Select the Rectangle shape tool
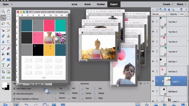The height and width of the screenshot is (106, 189). pyautogui.click(x=8, y=59)
